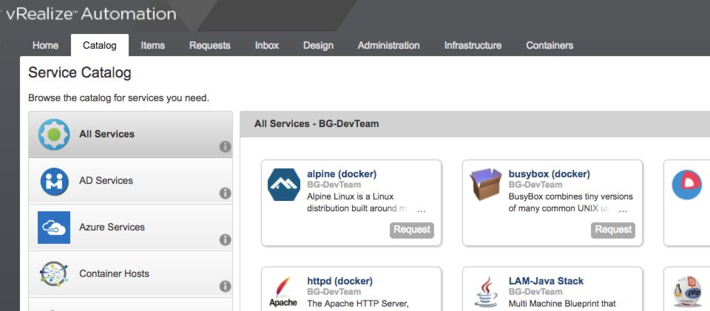Open the Containers tab

pyautogui.click(x=550, y=46)
